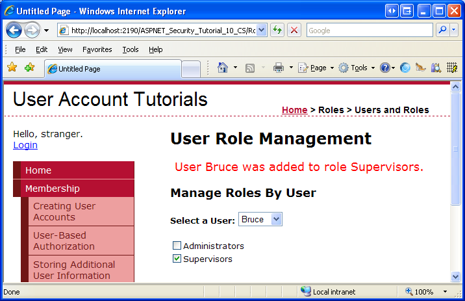The image size is (465, 301).
Task: Stop loading with the red X icon
Action: [294, 30]
